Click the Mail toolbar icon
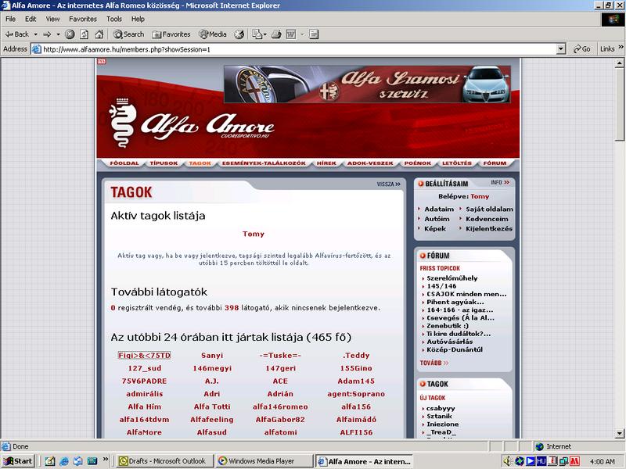This screenshot has height=469, width=626. 259,34
